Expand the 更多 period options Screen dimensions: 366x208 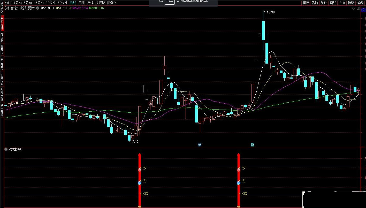tap(111, 3)
